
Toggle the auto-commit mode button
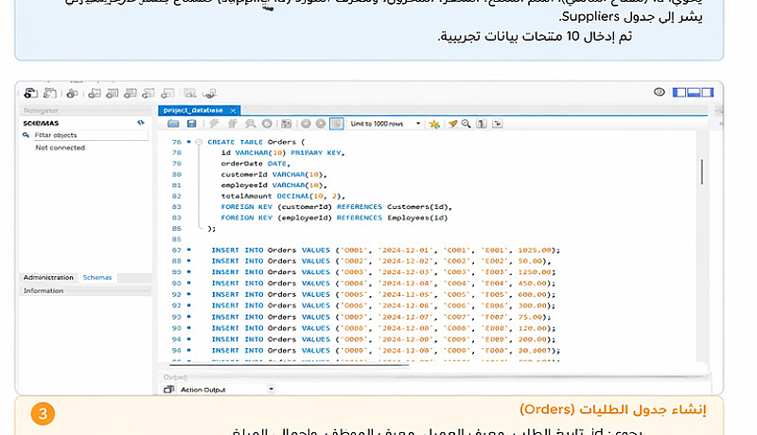pyautogui.click(x=337, y=124)
